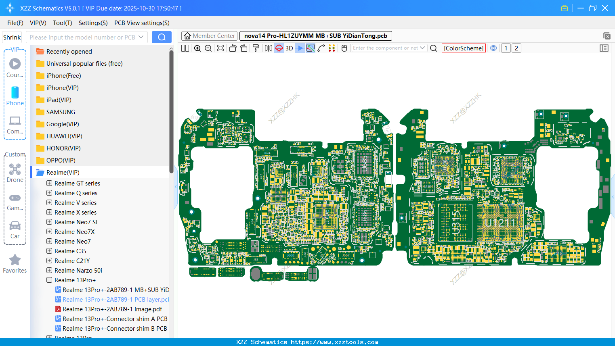The width and height of the screenshot is (615, 346).
Task: Click the model number search field
Action: [x=82, y=37]
